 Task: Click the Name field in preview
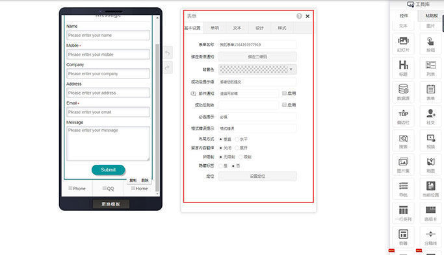click(x=108, y=35)
